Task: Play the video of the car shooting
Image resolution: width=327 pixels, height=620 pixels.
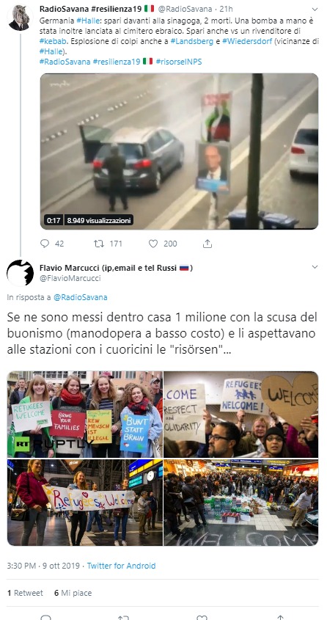Action: click(x=179, y=151)
